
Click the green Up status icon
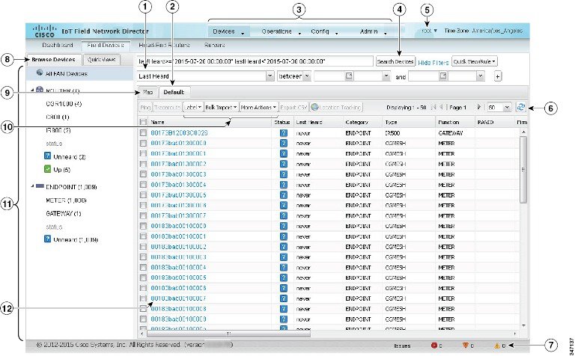(x=47, y=168)
